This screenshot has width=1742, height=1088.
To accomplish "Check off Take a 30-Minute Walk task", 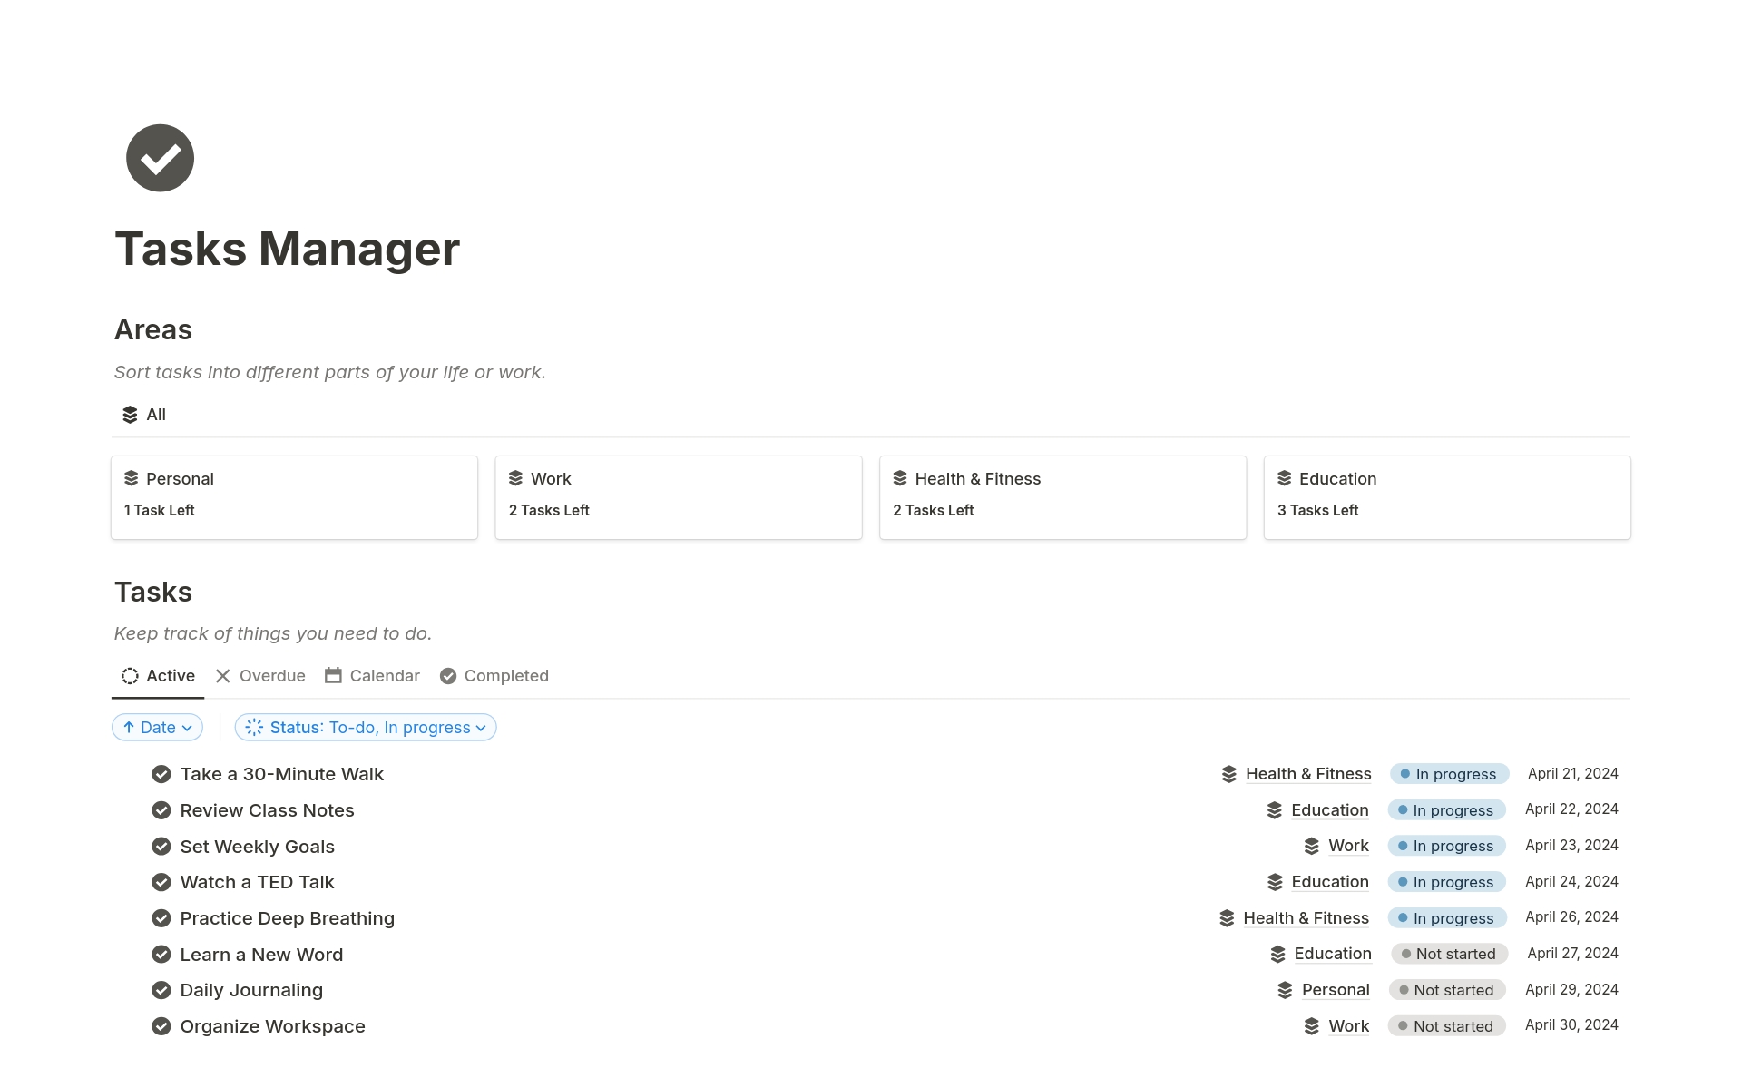I will 161,774.
